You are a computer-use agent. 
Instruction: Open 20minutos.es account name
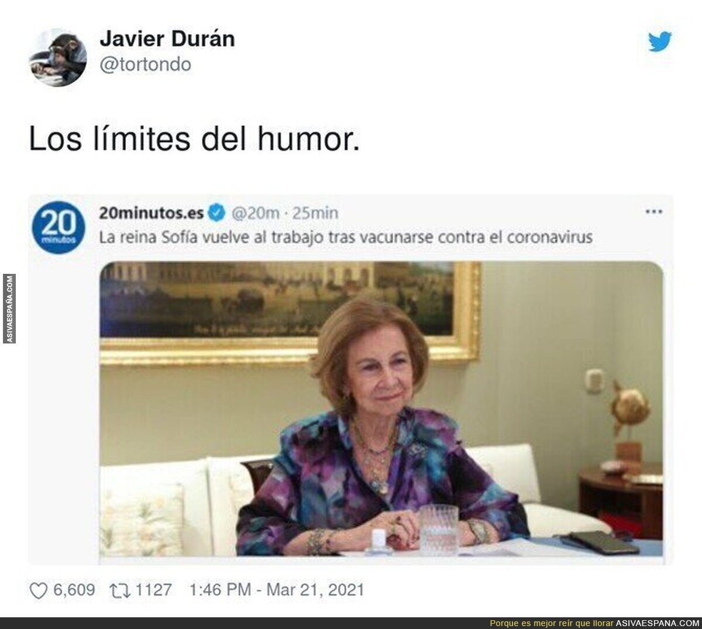(x=152, y=213)
